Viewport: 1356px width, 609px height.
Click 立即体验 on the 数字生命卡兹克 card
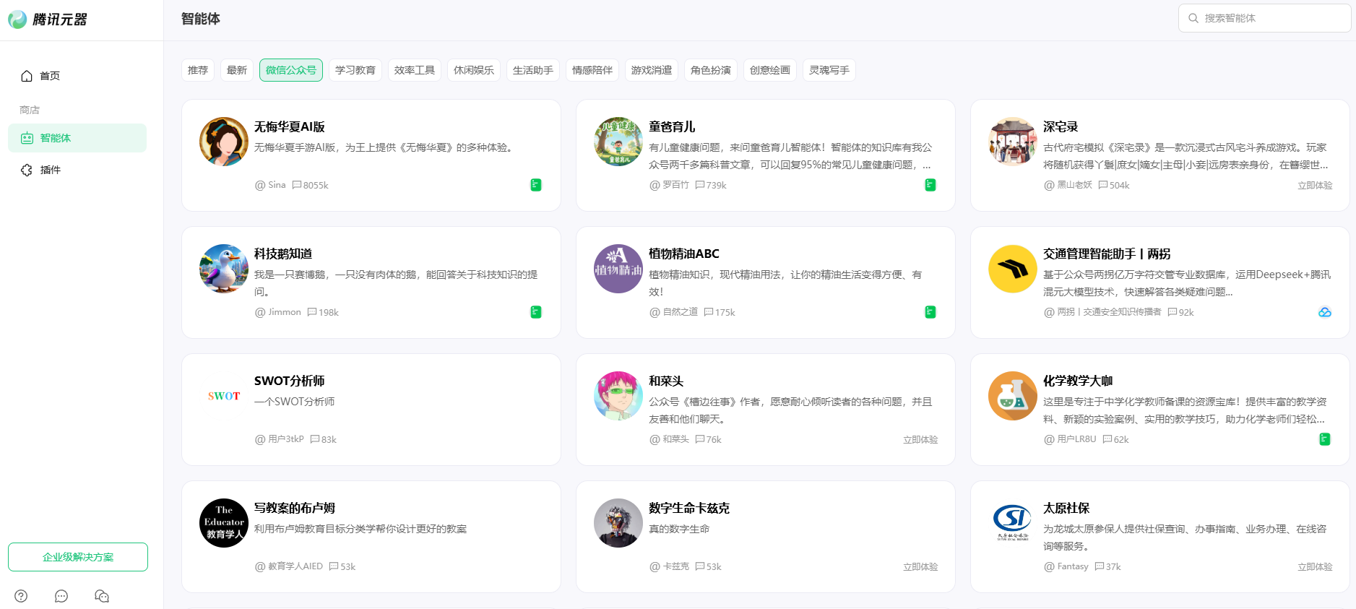[920, 567]
